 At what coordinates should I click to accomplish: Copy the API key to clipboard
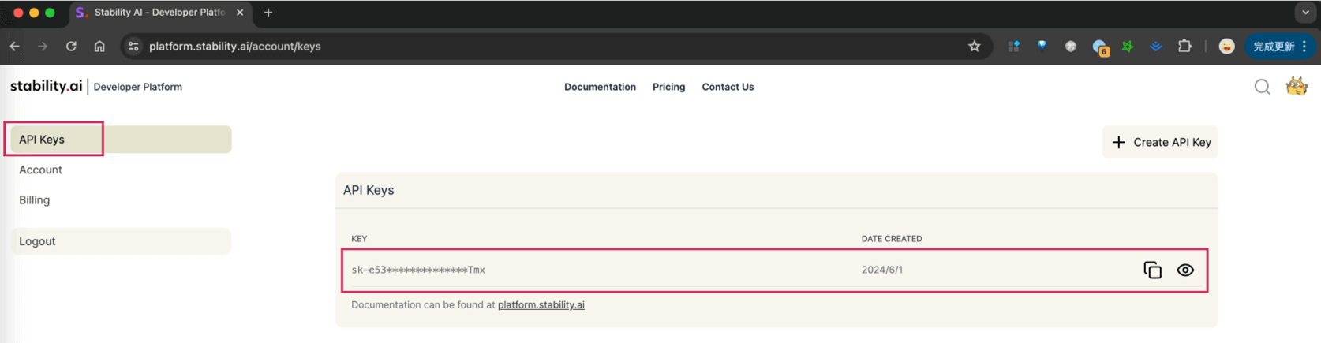coord(1152,270)
